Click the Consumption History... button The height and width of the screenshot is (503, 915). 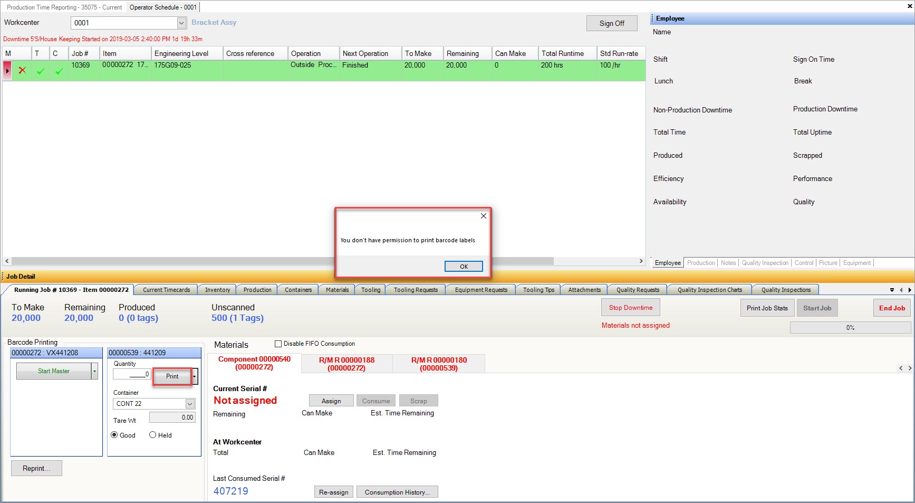pos(397,492)
